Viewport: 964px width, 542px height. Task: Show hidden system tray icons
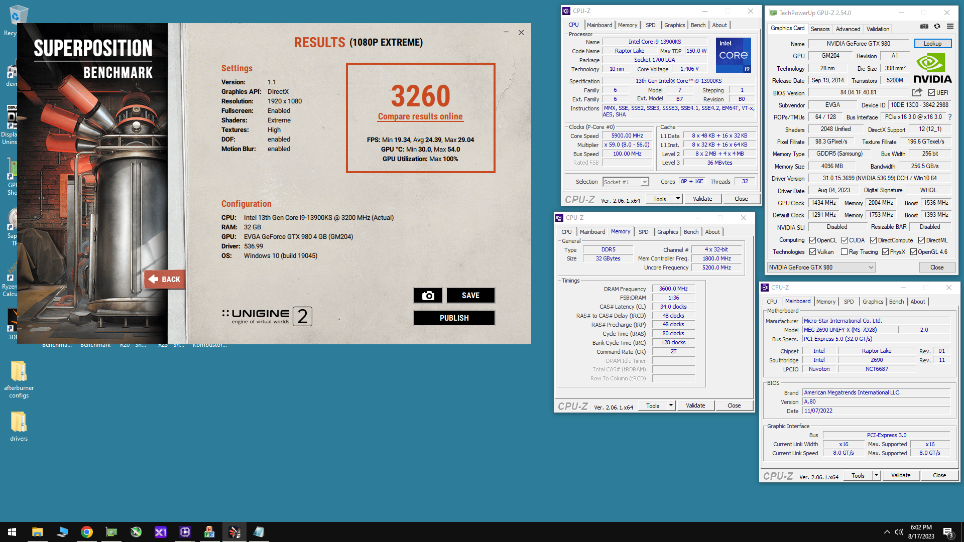click(887, 532)
